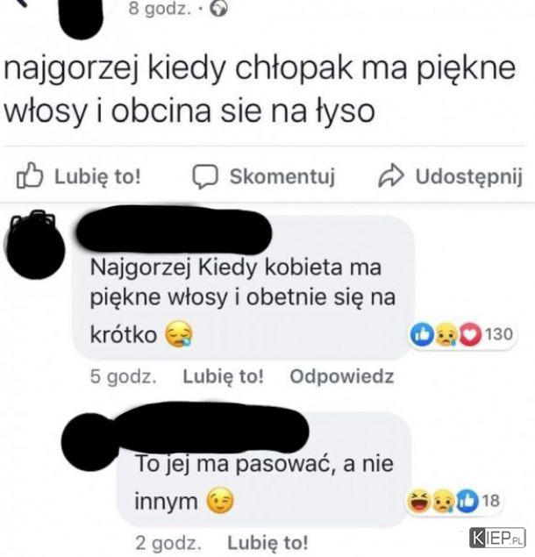535x557 pixels.
Task: Click the blue like reaction on the reply
Action: 467,501
